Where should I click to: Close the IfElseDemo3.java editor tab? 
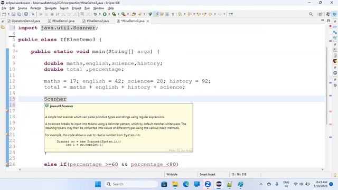point(148,21)
